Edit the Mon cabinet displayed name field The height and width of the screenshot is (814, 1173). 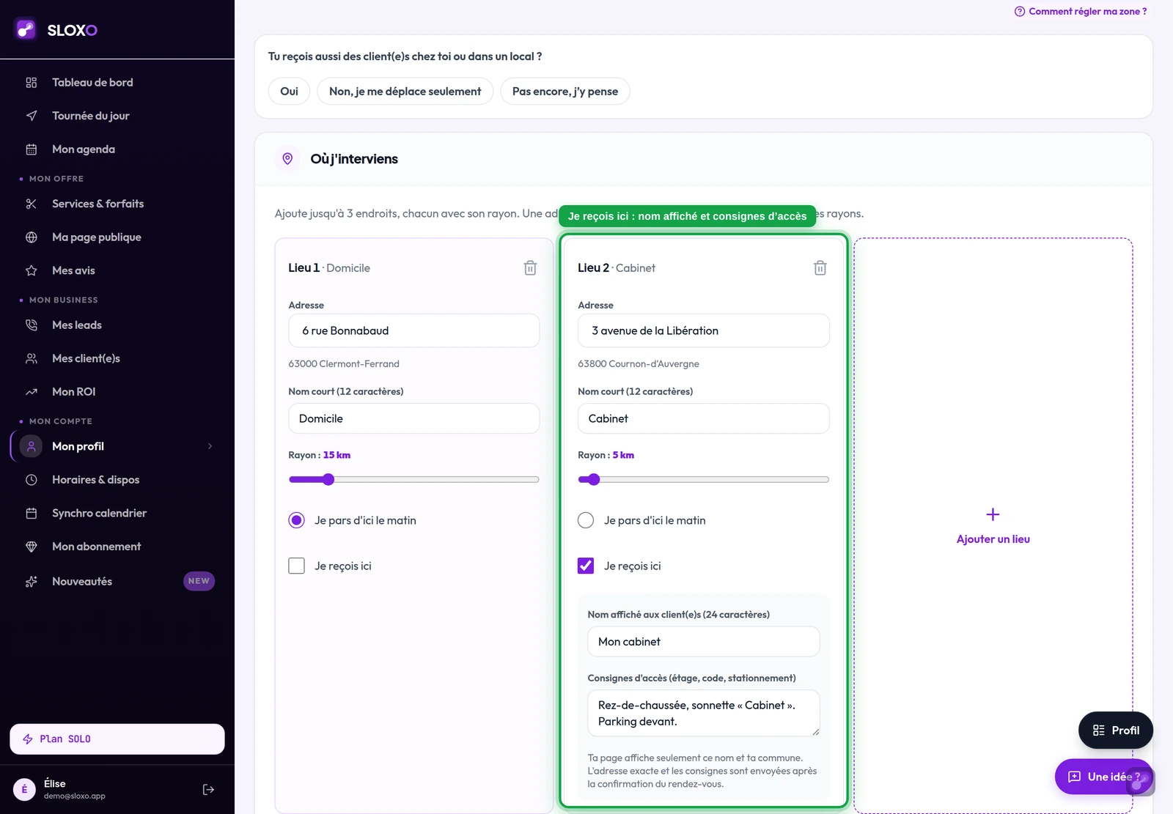click(704, 642)
